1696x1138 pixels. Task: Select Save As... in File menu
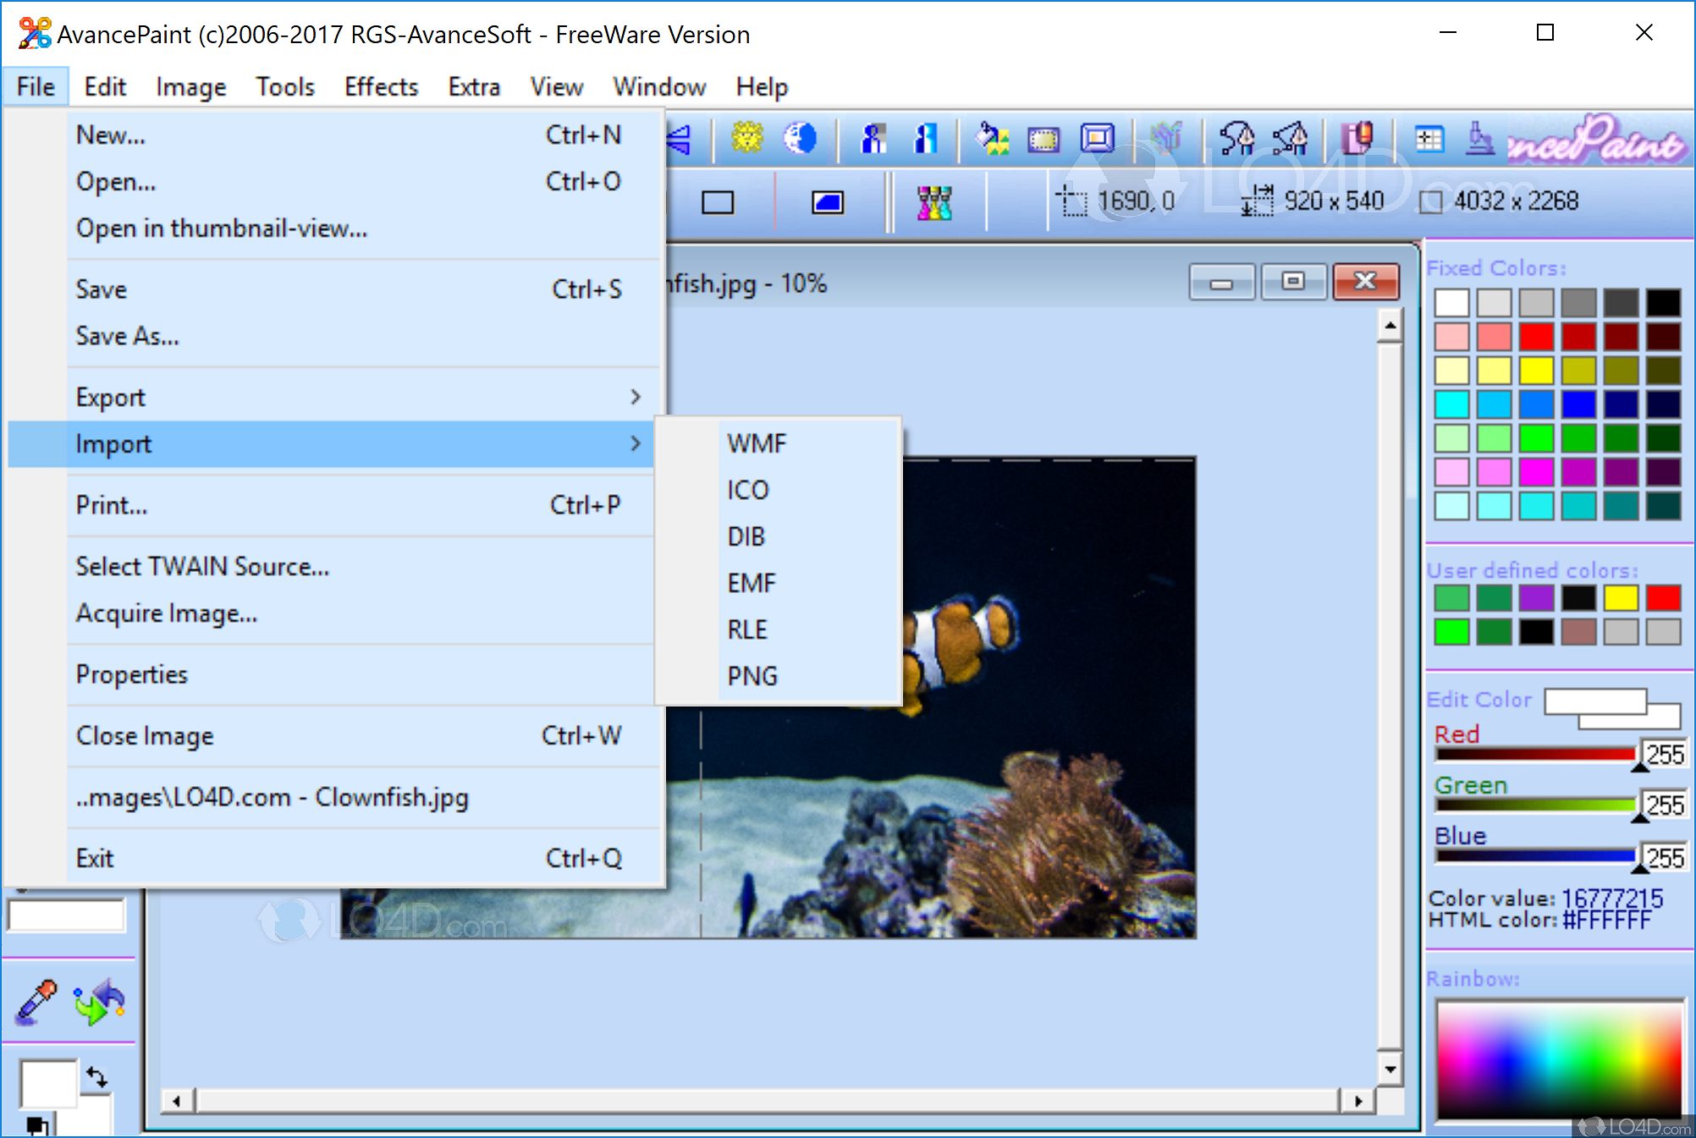click(x=128, y=336)
